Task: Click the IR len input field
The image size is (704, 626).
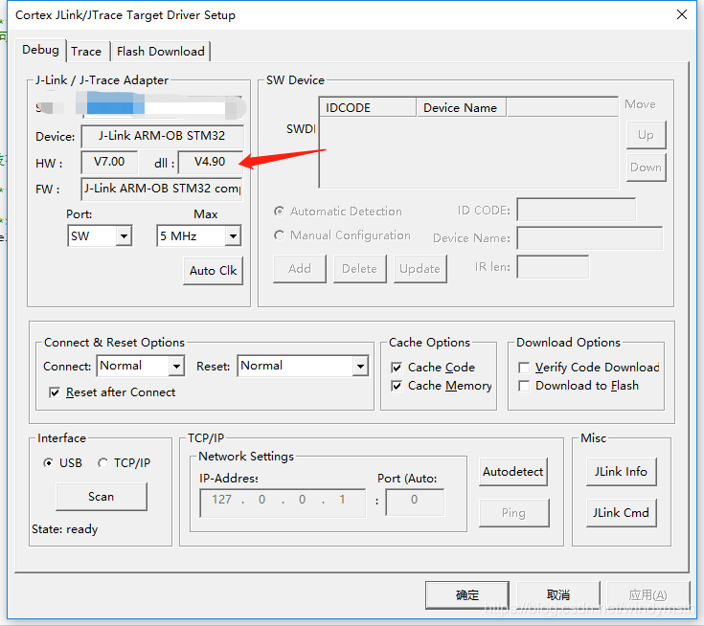Action: point(553,267)
